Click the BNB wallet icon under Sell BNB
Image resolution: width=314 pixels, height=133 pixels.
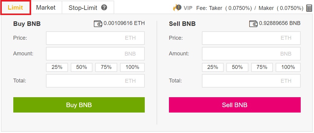254,24
